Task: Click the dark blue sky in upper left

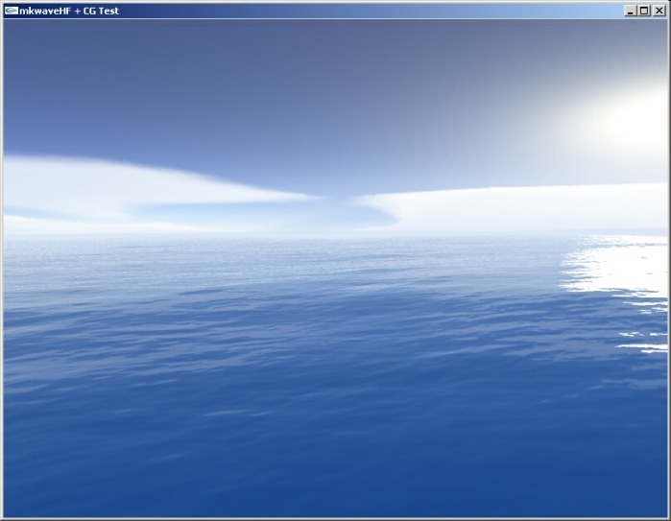Action: (x=77, y=67)
